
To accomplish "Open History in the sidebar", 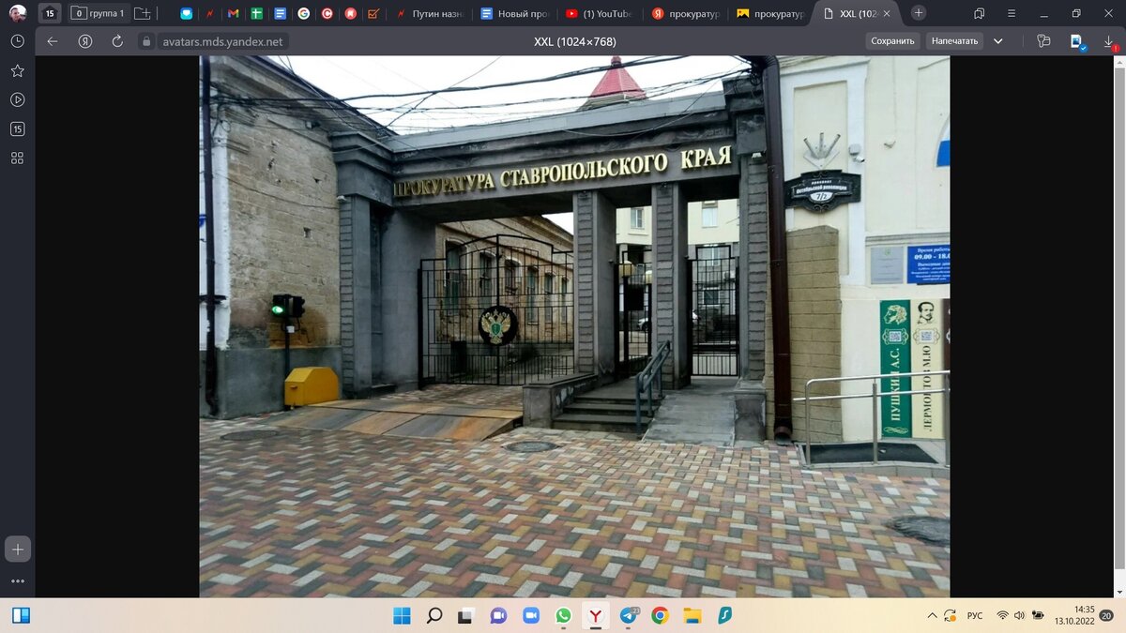I will tap(17, 41).
